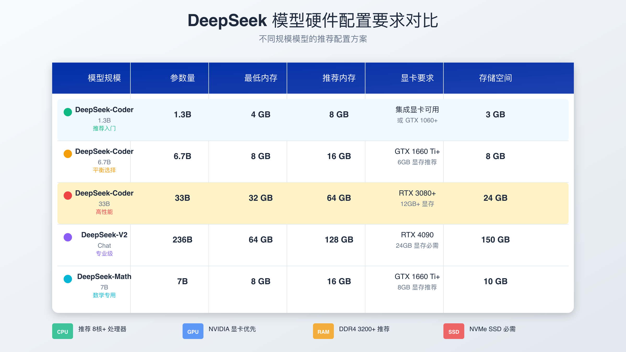Click the 33B parameter cell
The image size is (626, 352).
[x=183, y=198]
